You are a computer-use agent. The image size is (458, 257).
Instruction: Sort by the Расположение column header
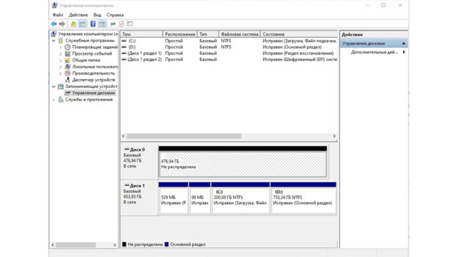click(180, 34)
